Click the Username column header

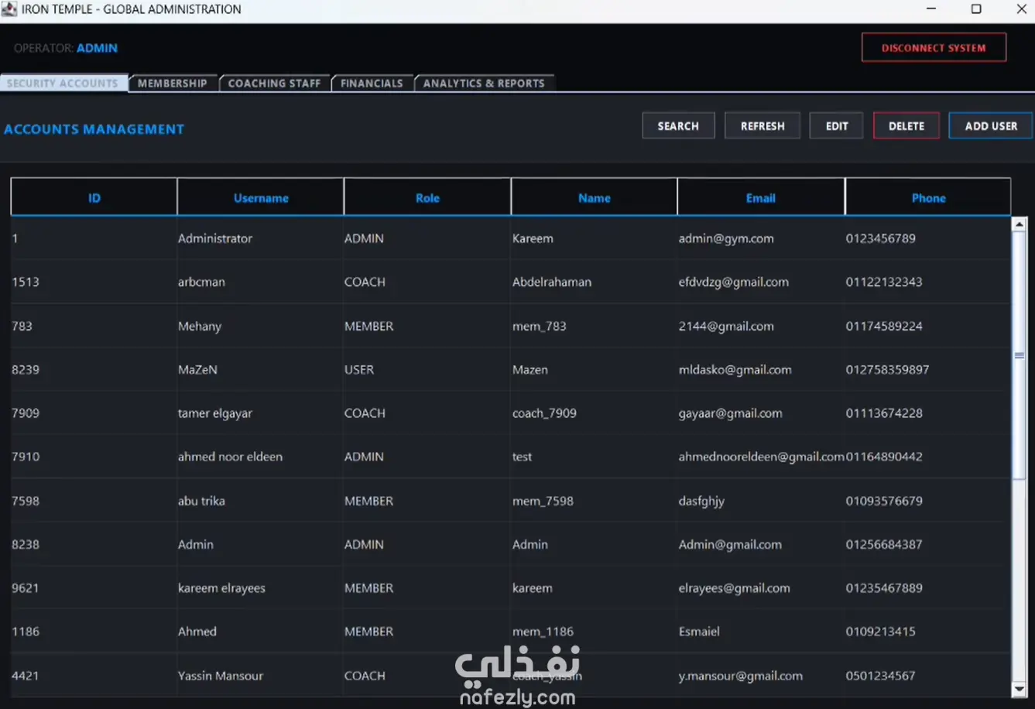pos(261,197)
